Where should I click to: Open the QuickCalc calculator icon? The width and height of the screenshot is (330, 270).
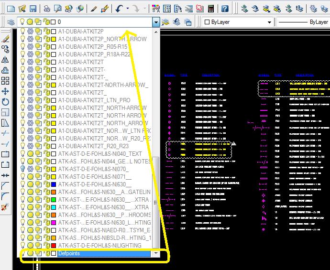210,9
